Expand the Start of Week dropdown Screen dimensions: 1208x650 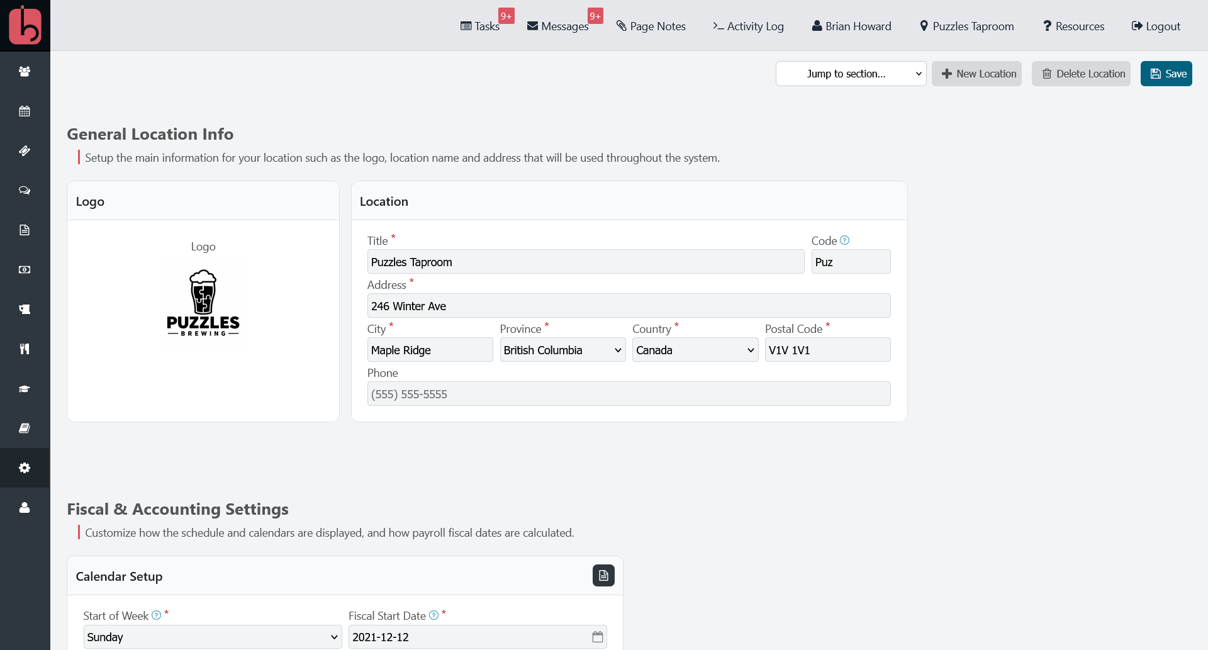(x=213, y=637)
